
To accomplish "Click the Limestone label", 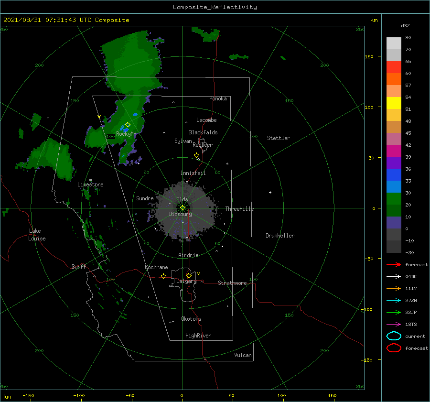I will [90, 185].
